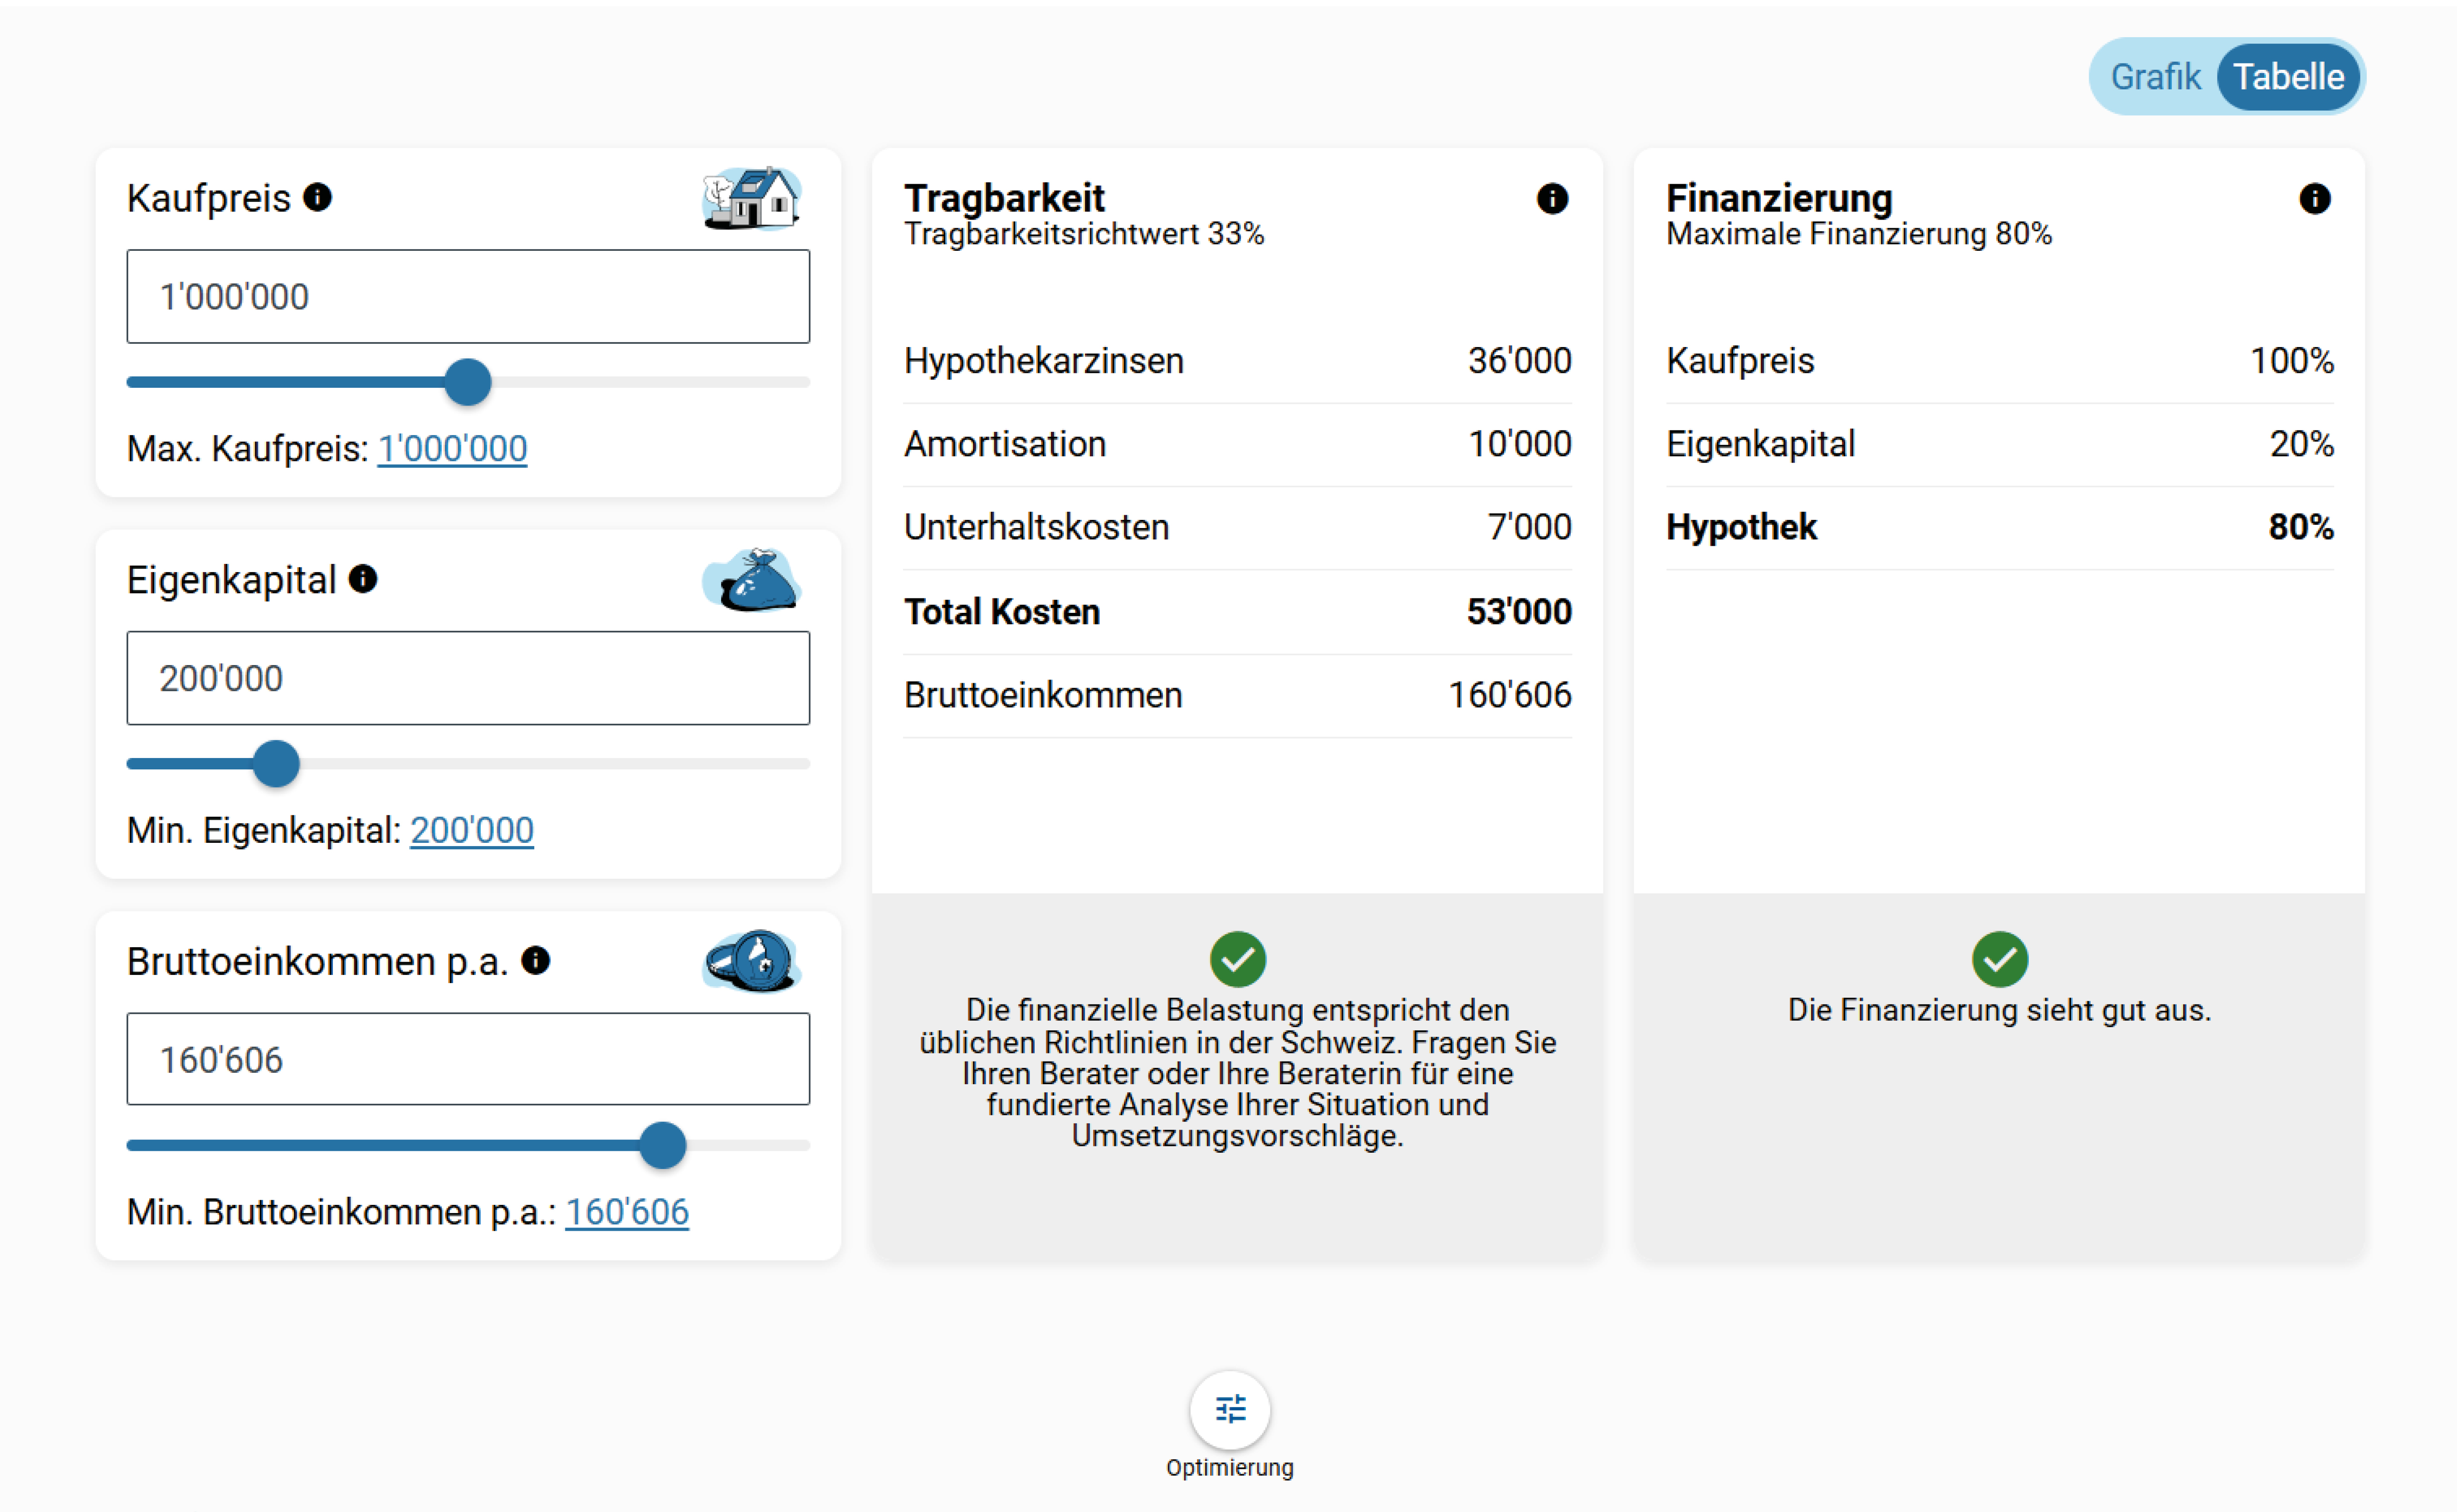Screen dimensions: 2457x1512
Task: Click the Kaufpreis slider handle
Action: click(468, 382)
